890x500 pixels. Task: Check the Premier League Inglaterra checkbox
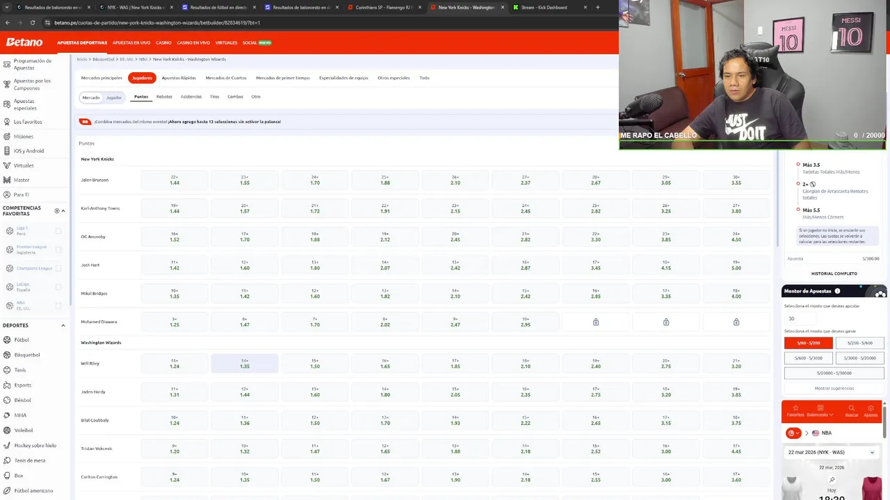coord(58,249)
